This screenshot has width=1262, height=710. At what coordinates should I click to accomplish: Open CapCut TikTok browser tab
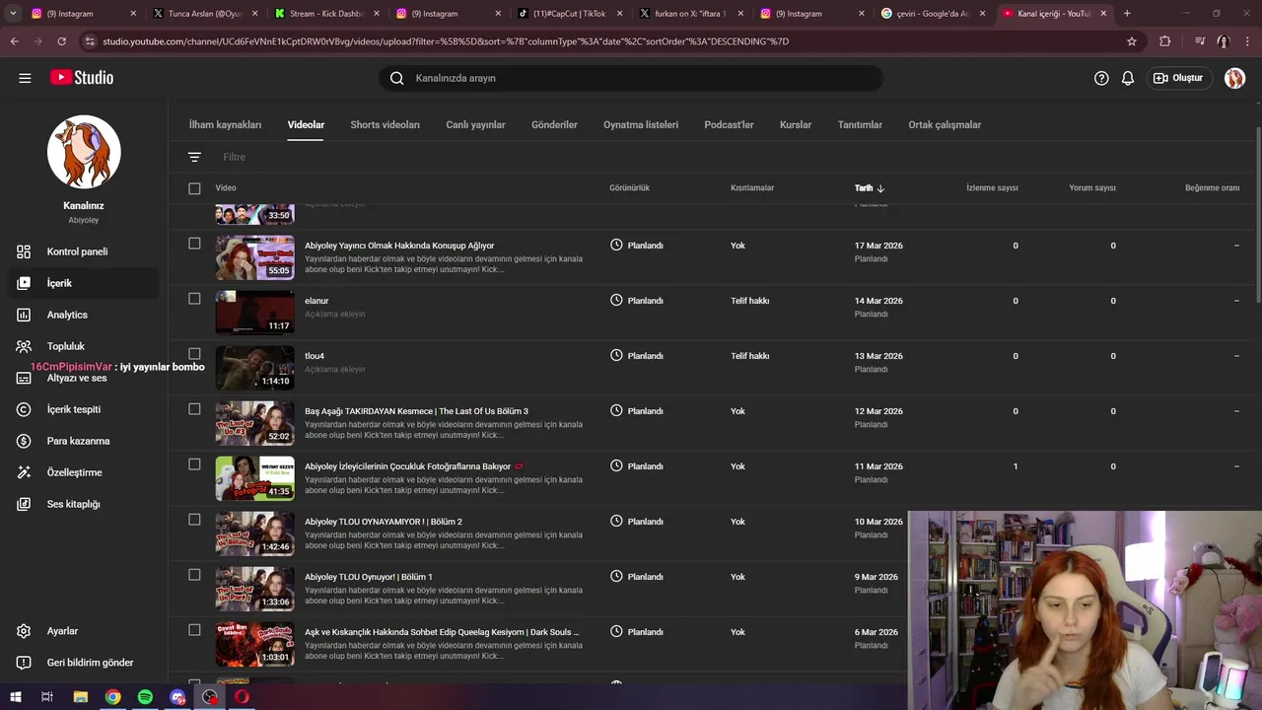(569, 14)
